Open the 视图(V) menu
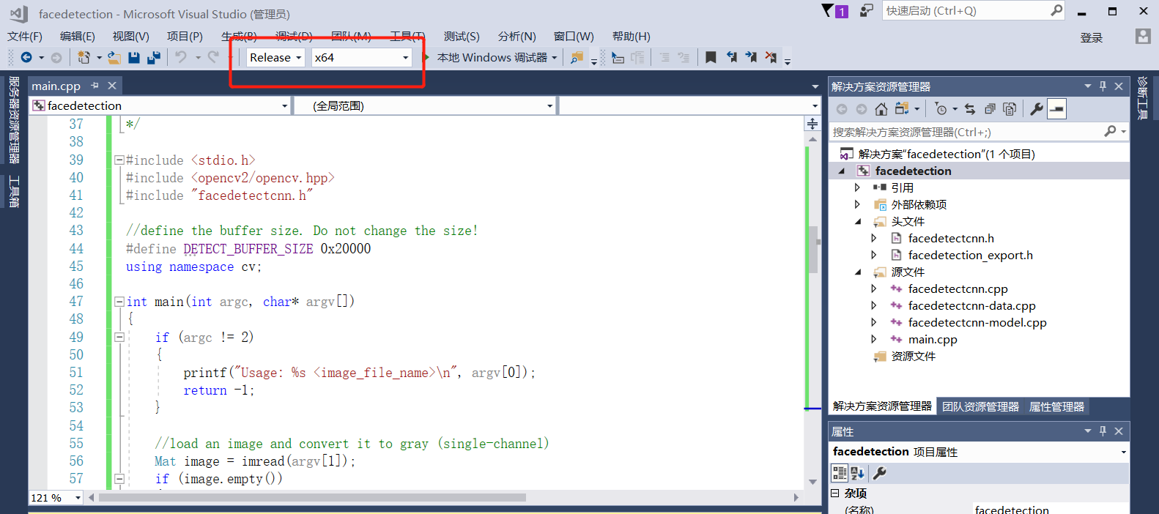The width and height of the screenshot is (1159, 514). click(131, 37)
